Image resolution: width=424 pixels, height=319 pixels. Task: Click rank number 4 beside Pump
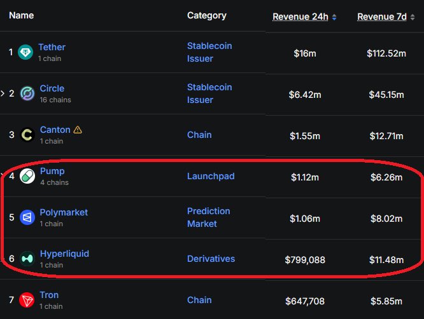click(11, 176)
